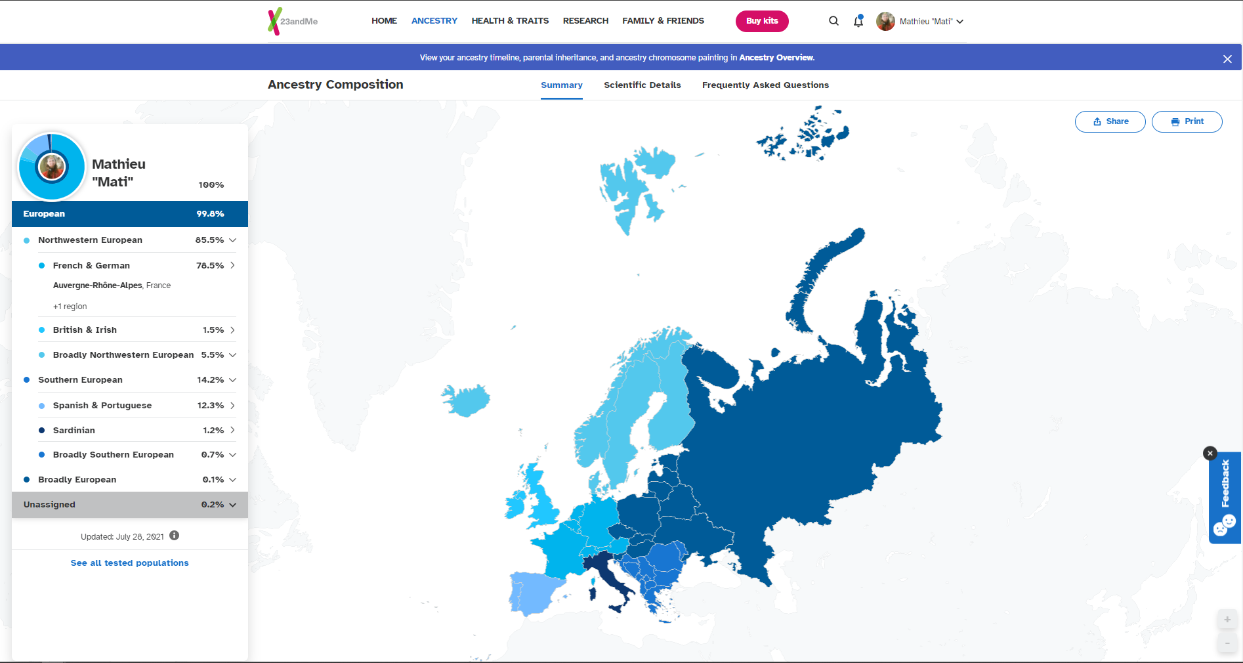This screenshot has width=1243, height=663.
Task: Switch to Scientific Details tab
Action: [x=643, y=85]
